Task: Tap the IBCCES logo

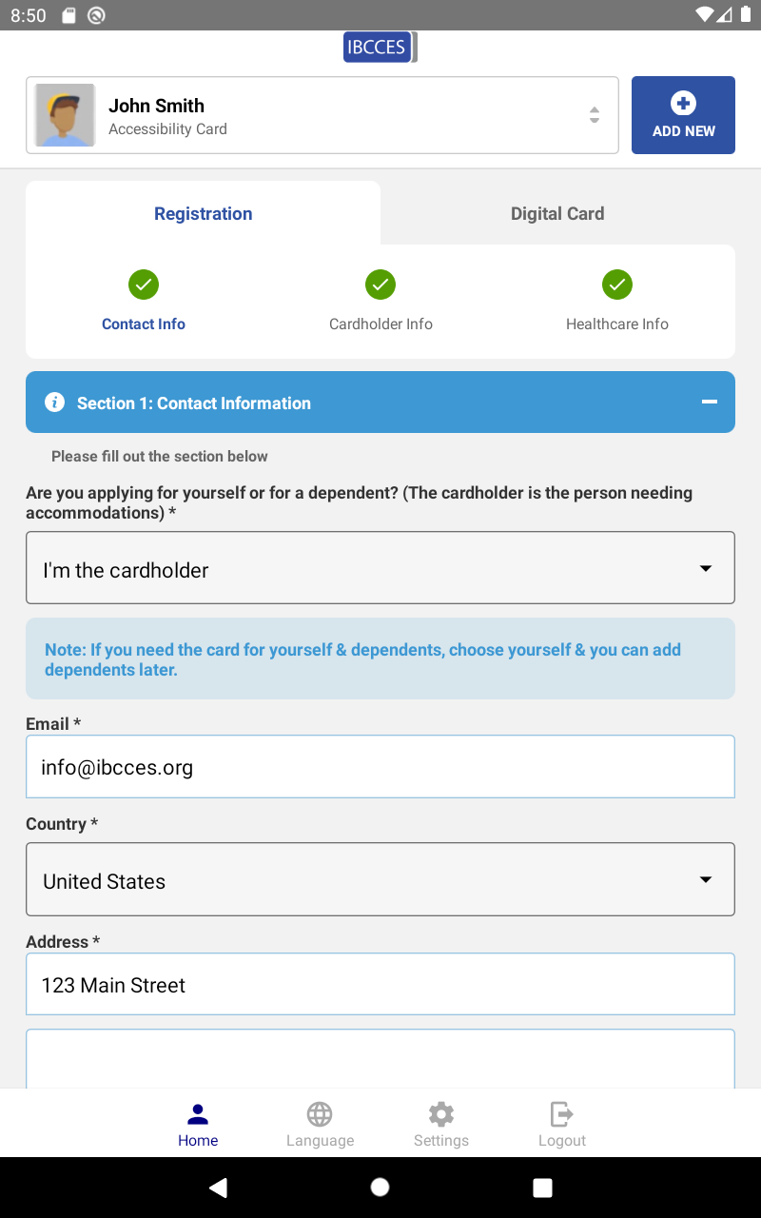Action: click(x=380, y=48)
